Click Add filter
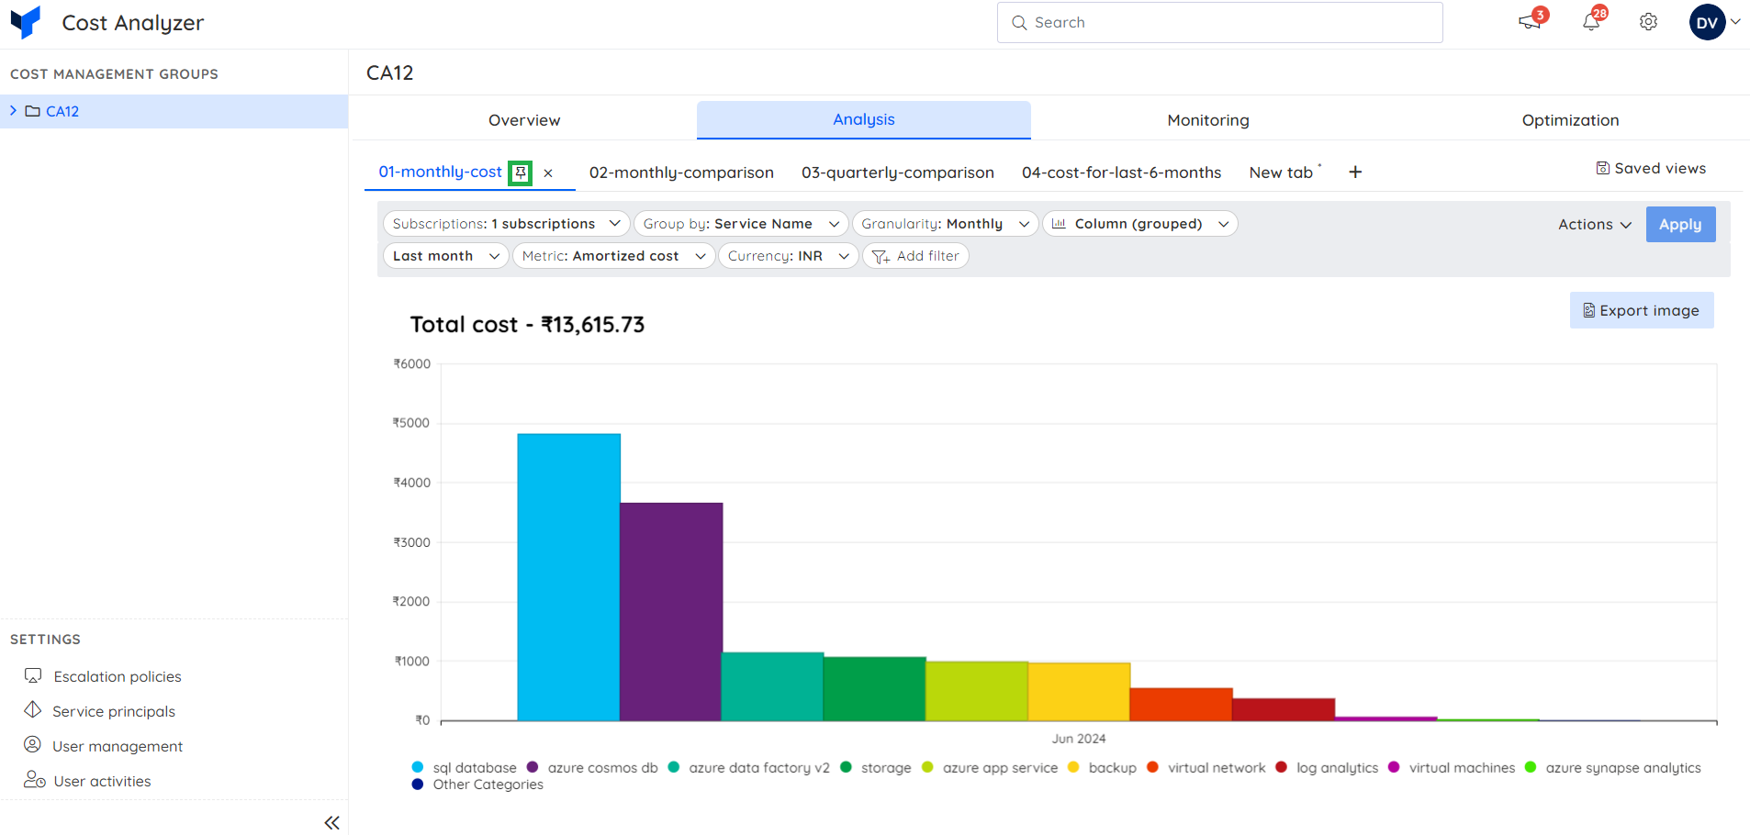The image size is (1750, 835). point(915,256)
